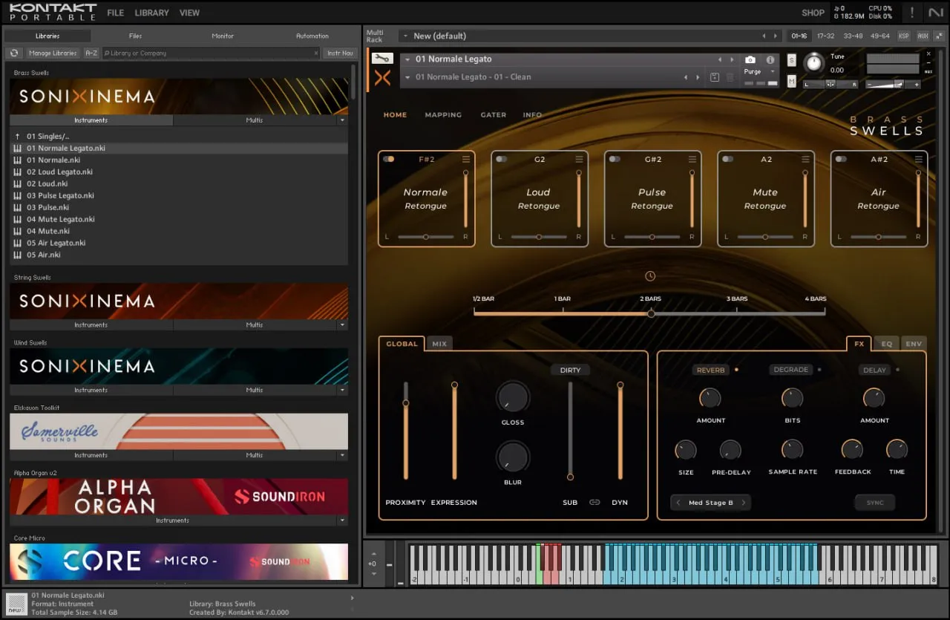Open the 01 - Clean snapshot dropdown

[407, 77]
